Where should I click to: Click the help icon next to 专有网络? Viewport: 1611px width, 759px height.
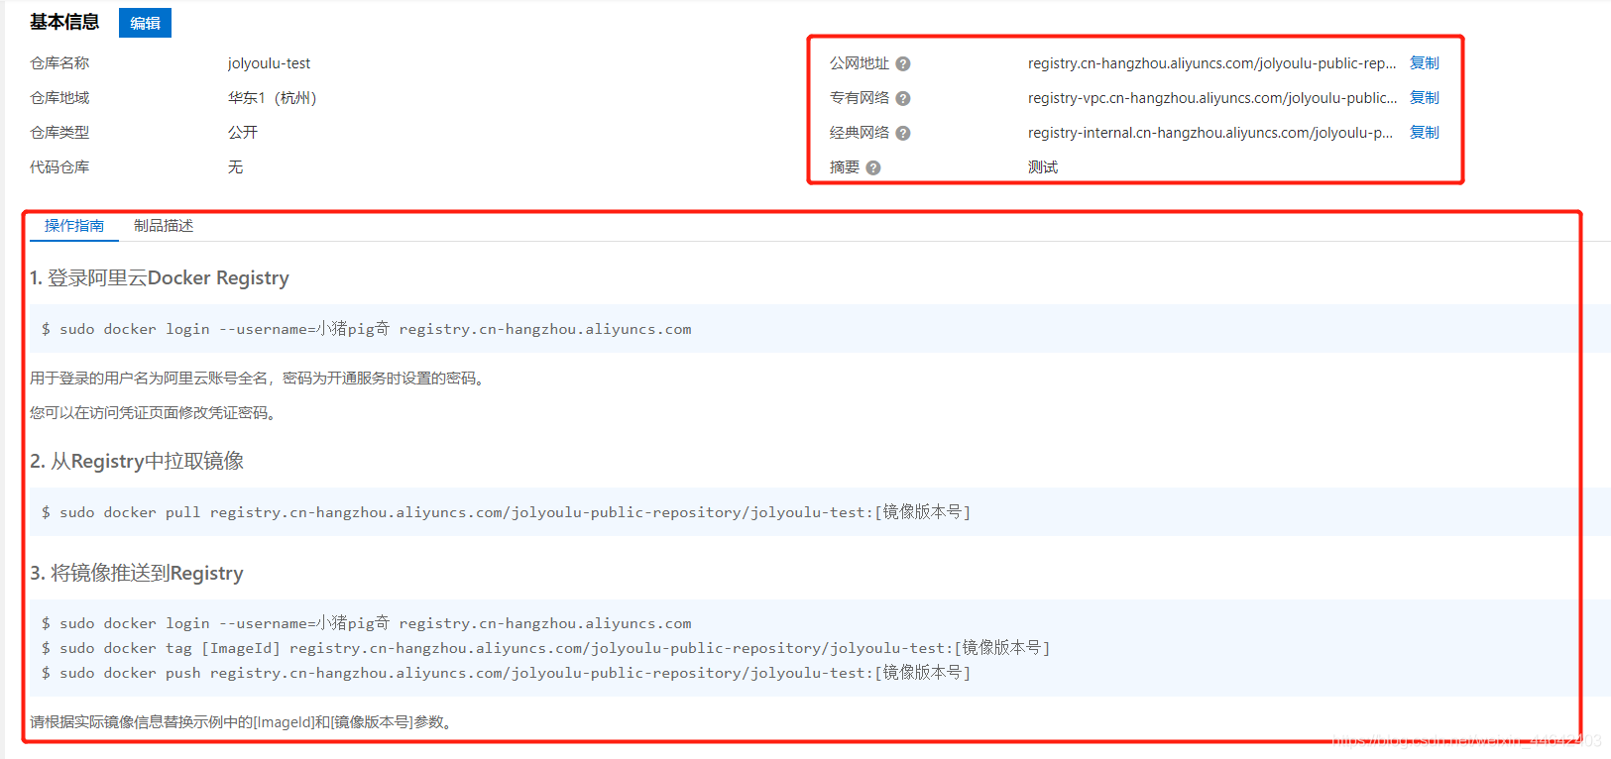(903, 98)
